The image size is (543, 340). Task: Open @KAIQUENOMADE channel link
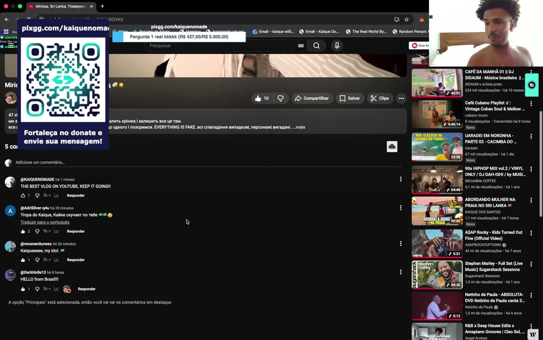37,179
